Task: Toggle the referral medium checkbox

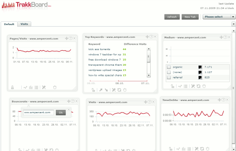Action: 169,78
